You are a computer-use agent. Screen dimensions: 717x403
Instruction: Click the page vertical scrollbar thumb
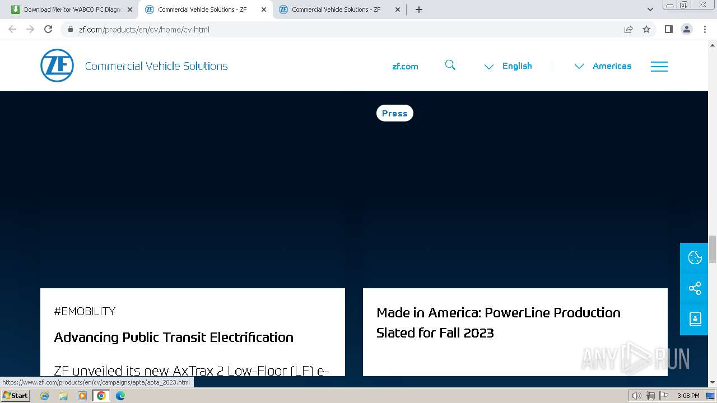click(713, 249)
